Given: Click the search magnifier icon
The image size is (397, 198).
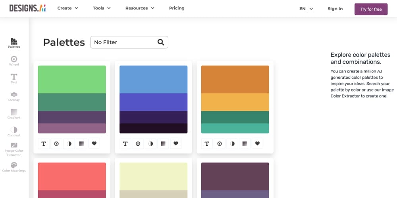Looking at the screenshot, I should pyautogui.click(x=161, y=42).
